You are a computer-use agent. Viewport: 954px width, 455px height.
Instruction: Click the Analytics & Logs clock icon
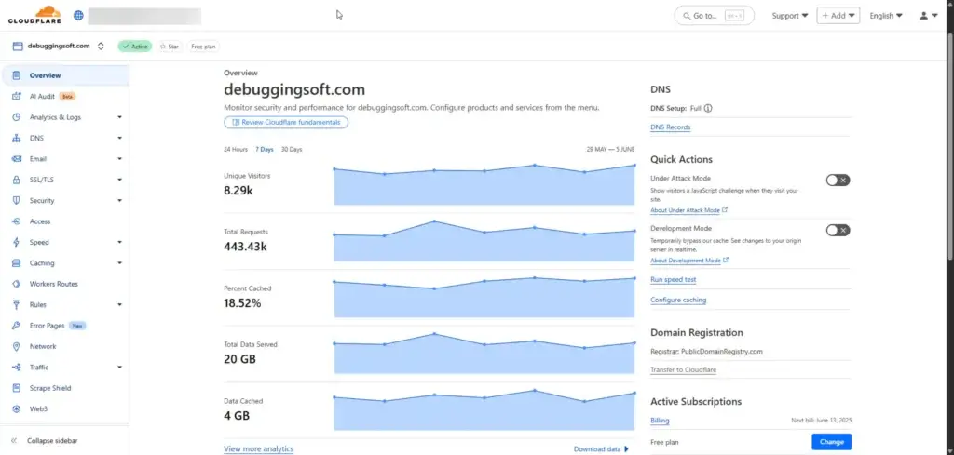17,117
